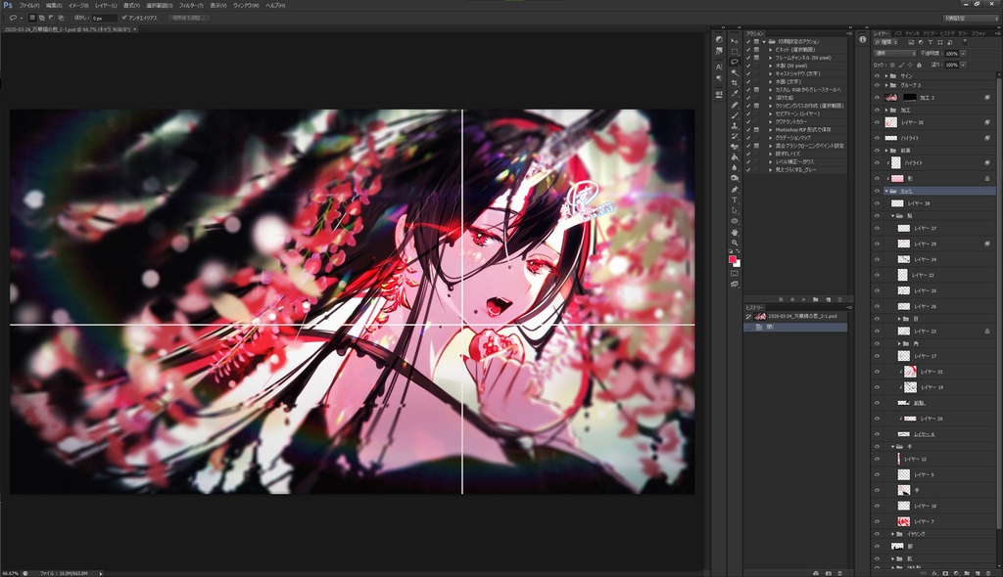The width and height of the screenshot is (1003, 577).
Task: Expand the グループ3 layer group
Action: click(886, 87)
